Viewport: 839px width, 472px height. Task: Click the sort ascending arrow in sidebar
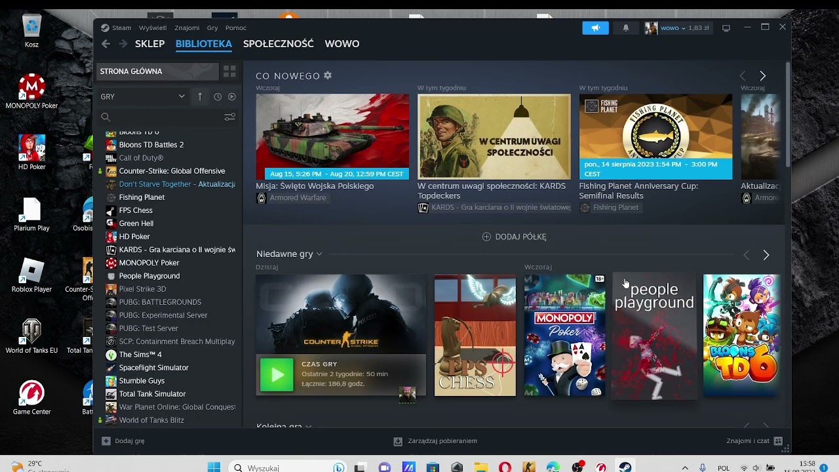200,96
